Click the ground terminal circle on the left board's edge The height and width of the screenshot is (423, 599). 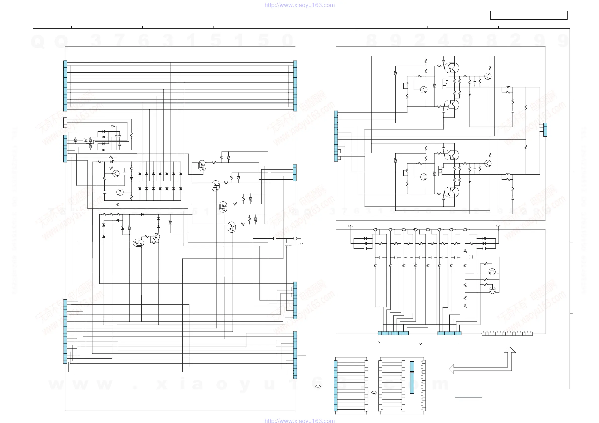coord(295,238)
